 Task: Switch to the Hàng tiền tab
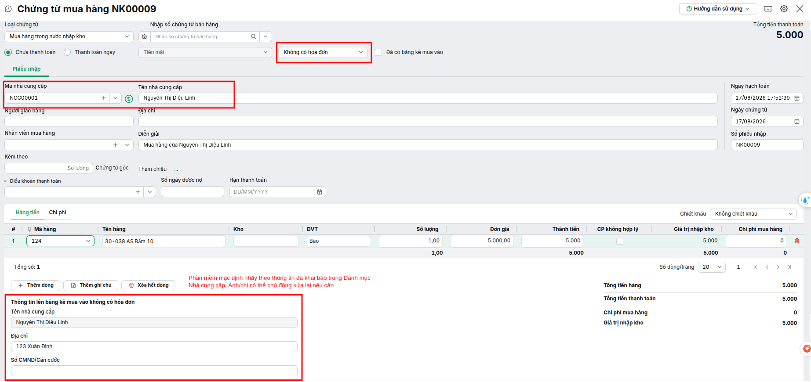coord(28,213)
